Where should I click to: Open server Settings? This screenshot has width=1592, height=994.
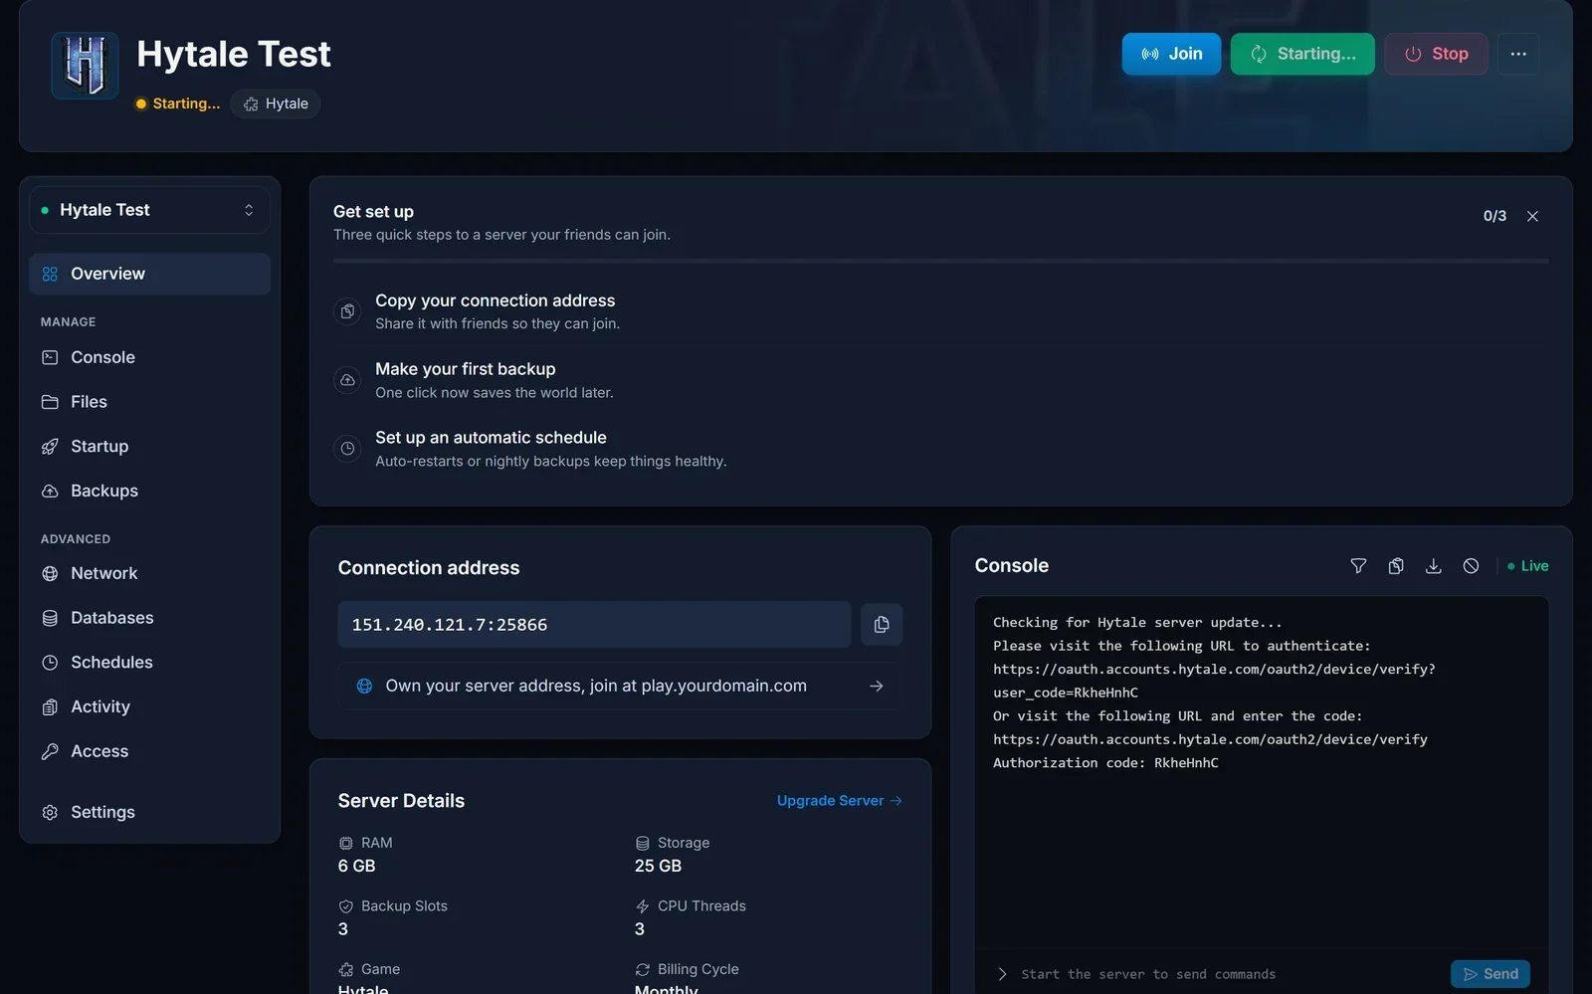pyautogui.click(x=149, y=812)
